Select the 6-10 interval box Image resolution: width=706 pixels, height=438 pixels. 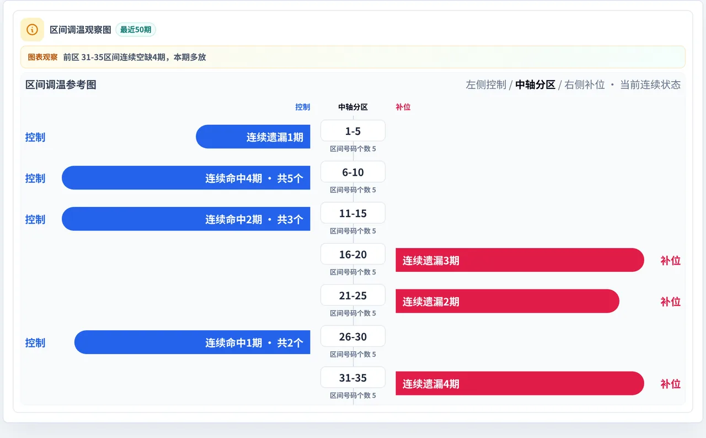coord(353,172)
